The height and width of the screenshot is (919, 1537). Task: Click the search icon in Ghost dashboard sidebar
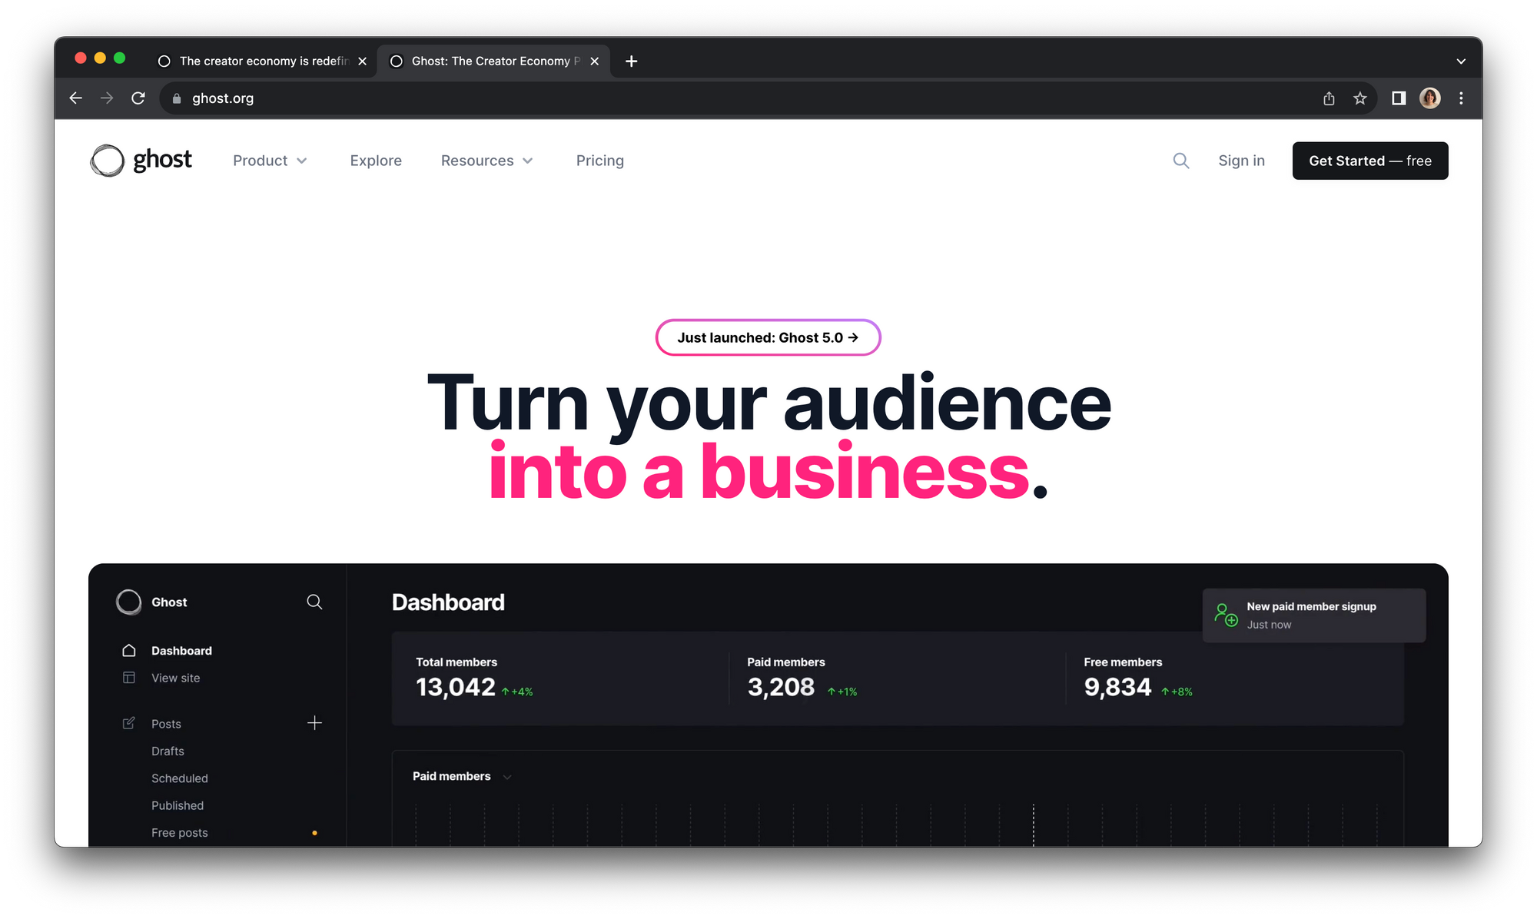pyautogui.click(x=314, y=602)
